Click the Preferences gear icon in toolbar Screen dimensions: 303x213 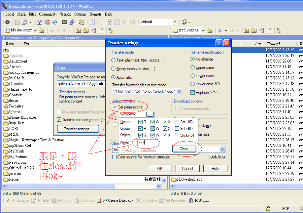(7, 22)
